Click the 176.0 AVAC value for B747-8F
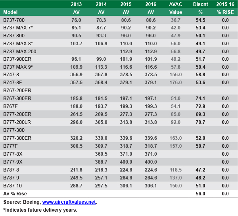Screen dimensions: 238x216 (175, 83)
